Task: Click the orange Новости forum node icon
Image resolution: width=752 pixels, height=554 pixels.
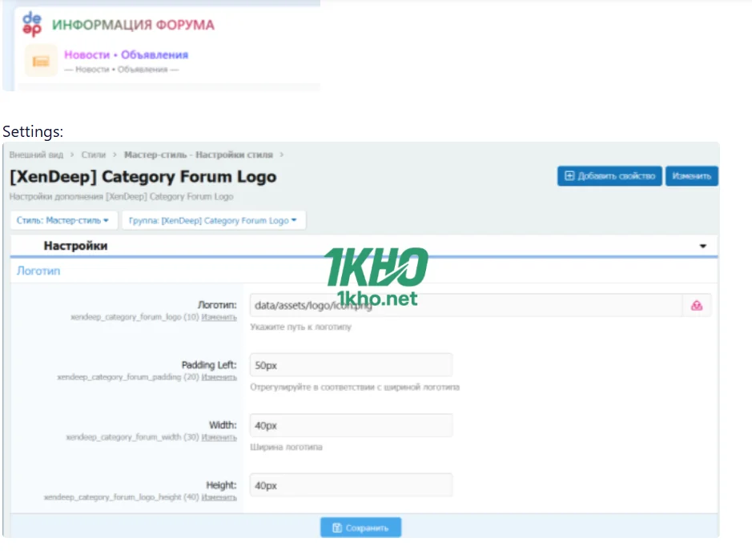Action: (41, 61)
